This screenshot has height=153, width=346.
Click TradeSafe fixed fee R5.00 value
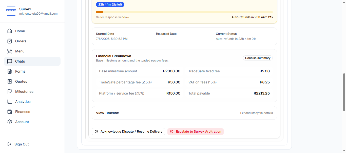[x=264, y=71]
